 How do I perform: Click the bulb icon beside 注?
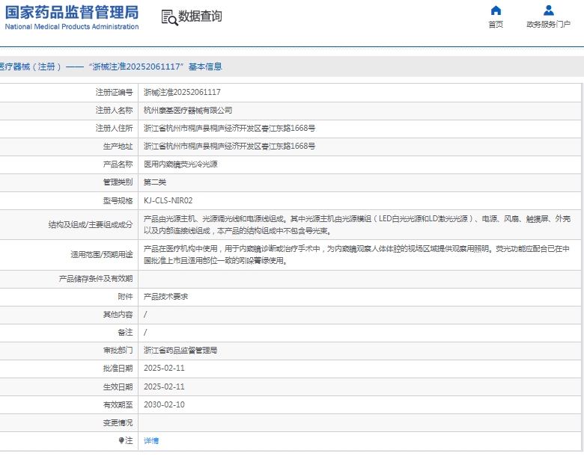pos(121,441)
